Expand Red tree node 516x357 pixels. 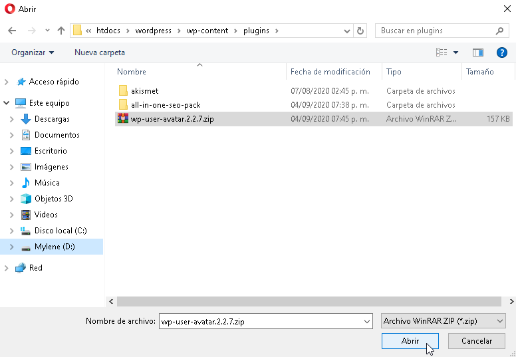[6, 268]
